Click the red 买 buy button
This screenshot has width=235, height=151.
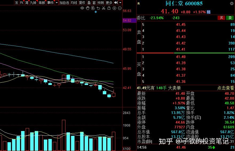pyautogui.click(x=221, y=18)
